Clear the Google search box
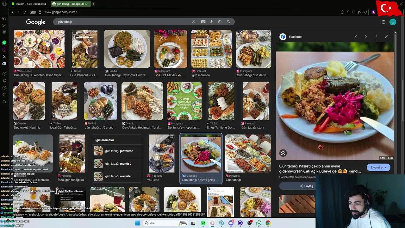The height and width of the screenshot is (228, 405). [193, 22]
